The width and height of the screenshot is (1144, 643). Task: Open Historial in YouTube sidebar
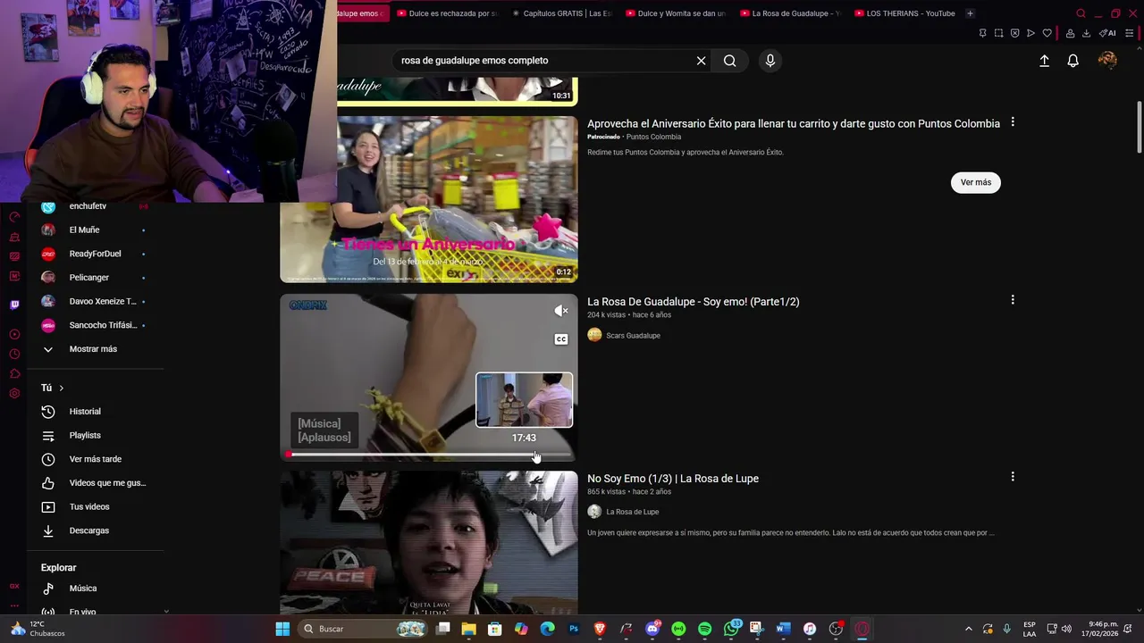[85, 412]
